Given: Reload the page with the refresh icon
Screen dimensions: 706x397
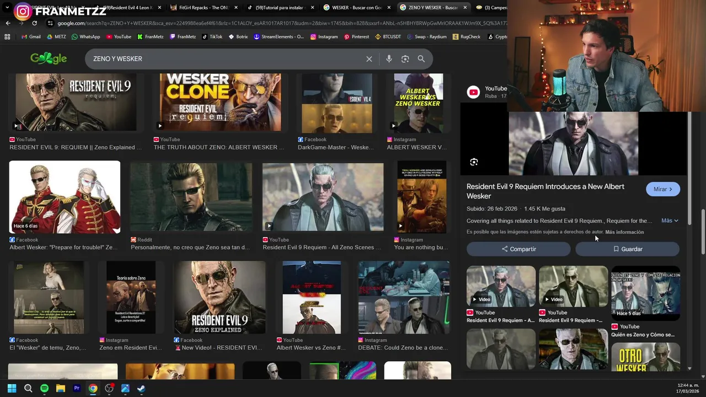Looking at the screenshot, I should tap(34, 23).
